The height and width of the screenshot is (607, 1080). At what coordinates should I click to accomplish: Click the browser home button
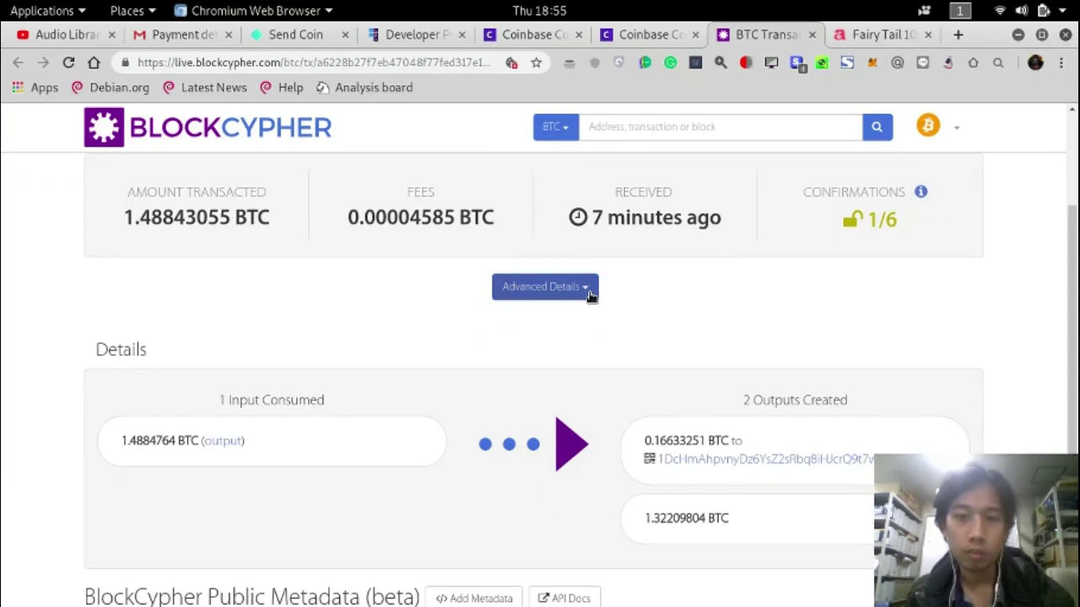(x=94, y=62)
